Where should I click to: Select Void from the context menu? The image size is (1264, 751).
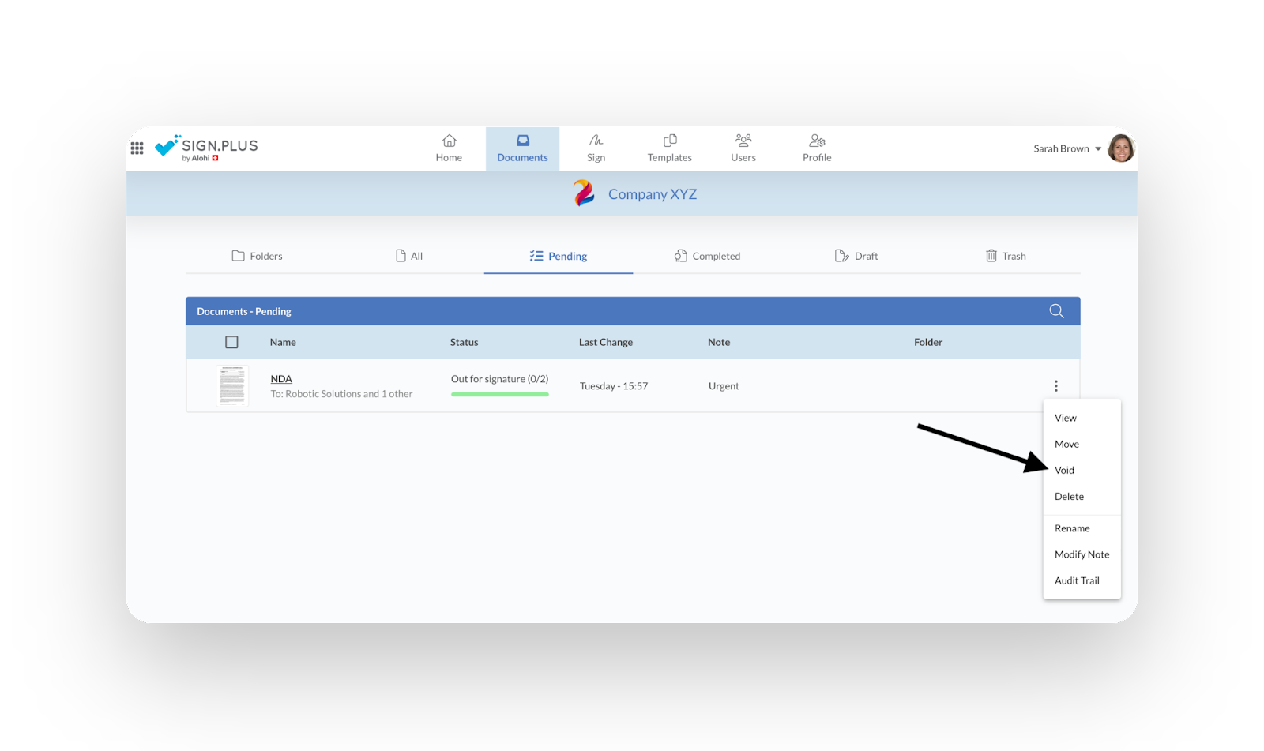(1064, 470)
